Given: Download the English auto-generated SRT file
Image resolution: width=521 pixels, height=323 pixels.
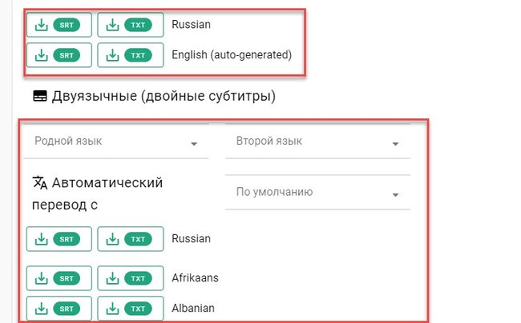Looking at the screenshot, I should [x=59, y=55].
